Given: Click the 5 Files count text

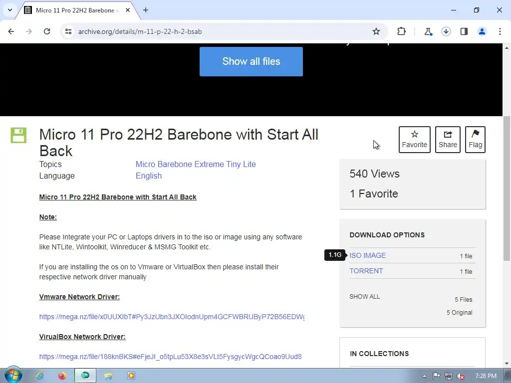Looking at the screenshot, I should click(464, 300).
